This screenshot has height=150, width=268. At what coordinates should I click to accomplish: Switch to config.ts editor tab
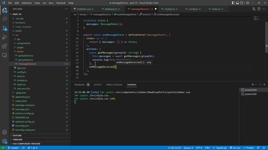(x=193, y=9)
